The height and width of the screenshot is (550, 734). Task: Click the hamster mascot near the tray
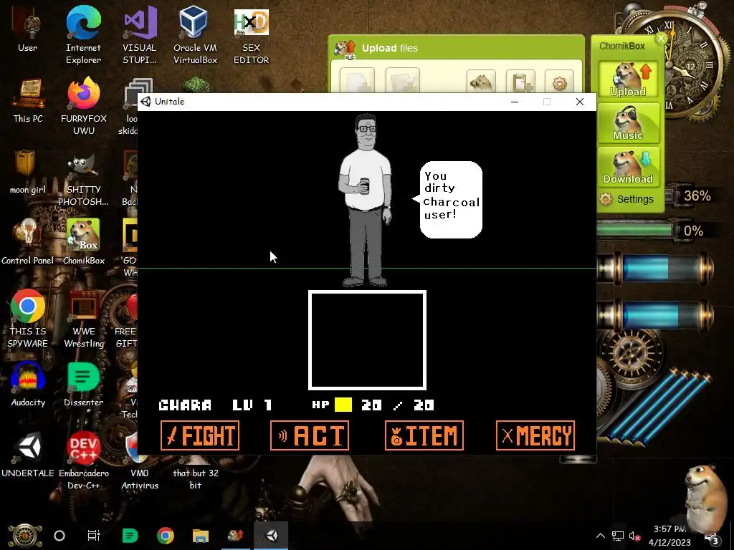[706, 497]
